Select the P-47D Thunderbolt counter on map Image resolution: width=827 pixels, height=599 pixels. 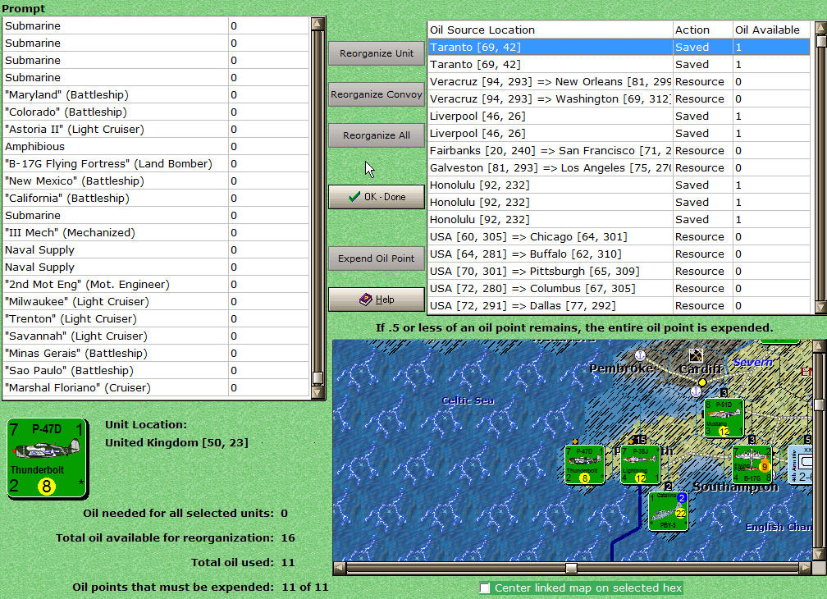584,464
